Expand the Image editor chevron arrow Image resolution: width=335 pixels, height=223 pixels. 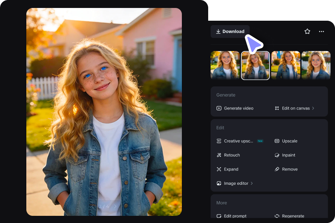point(252,183)
